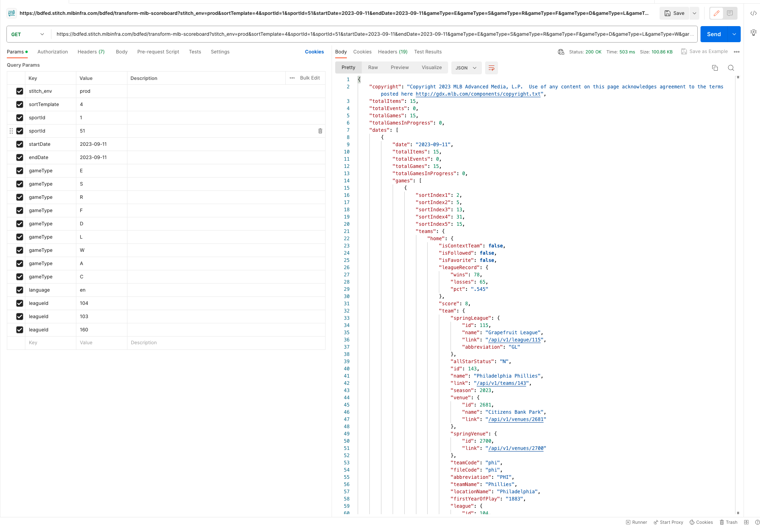Toggle line wrap in response

point(492,68)
